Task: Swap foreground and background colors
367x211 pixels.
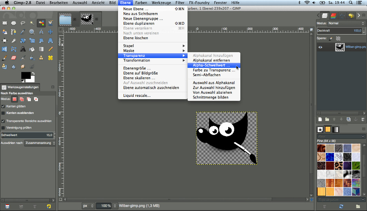Action: click(33, 73)
